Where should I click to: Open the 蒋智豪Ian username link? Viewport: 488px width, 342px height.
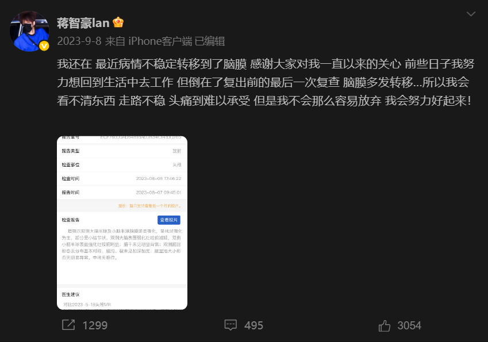click(x=83, y=23)
